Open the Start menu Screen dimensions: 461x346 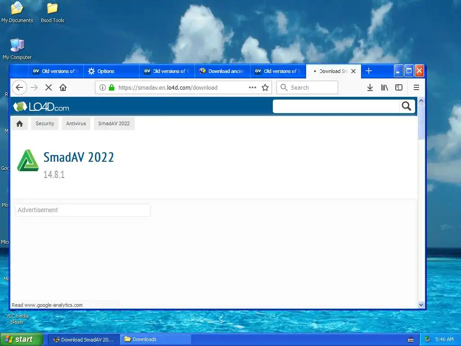(x=22, y=340)
